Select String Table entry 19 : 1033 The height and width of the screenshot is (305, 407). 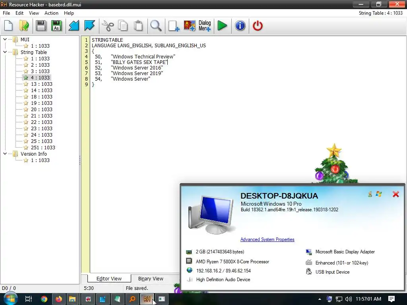coord(41,103)
